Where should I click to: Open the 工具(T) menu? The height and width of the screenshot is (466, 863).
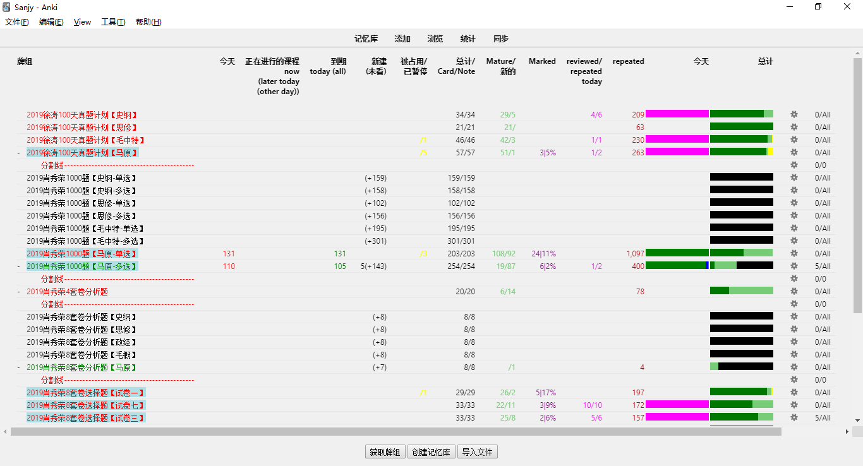pos(113,22)
